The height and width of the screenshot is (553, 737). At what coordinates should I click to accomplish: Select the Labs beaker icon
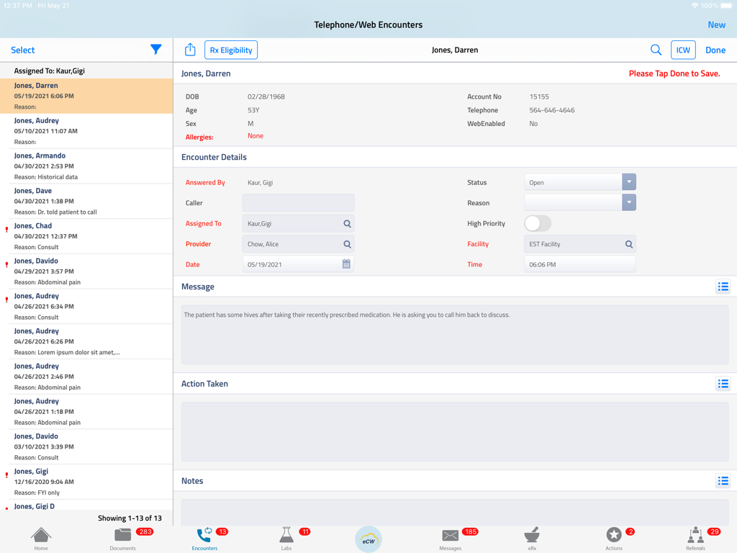[x=286, y=536]
